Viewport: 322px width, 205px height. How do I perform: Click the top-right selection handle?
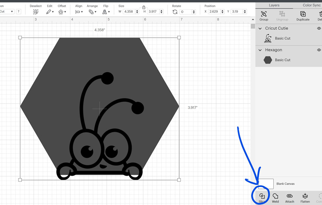[179, 37]
